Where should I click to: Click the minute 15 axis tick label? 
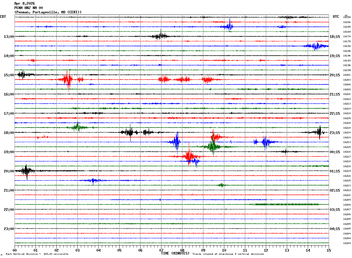tap(329, 250)
